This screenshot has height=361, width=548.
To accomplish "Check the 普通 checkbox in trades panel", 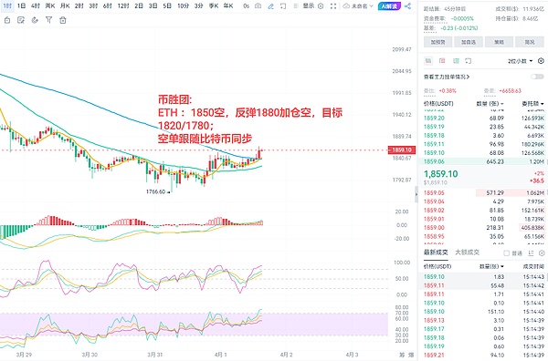I will point(506,253).
